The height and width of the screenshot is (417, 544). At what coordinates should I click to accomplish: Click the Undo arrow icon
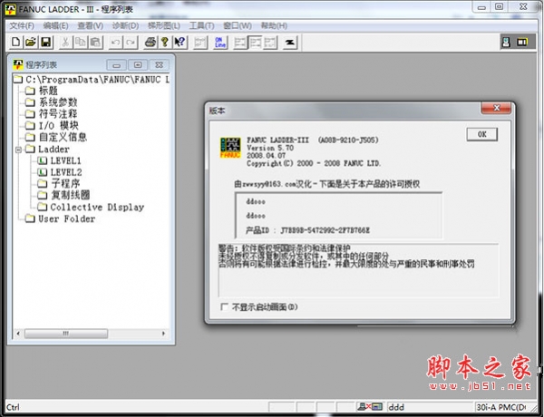115,43
